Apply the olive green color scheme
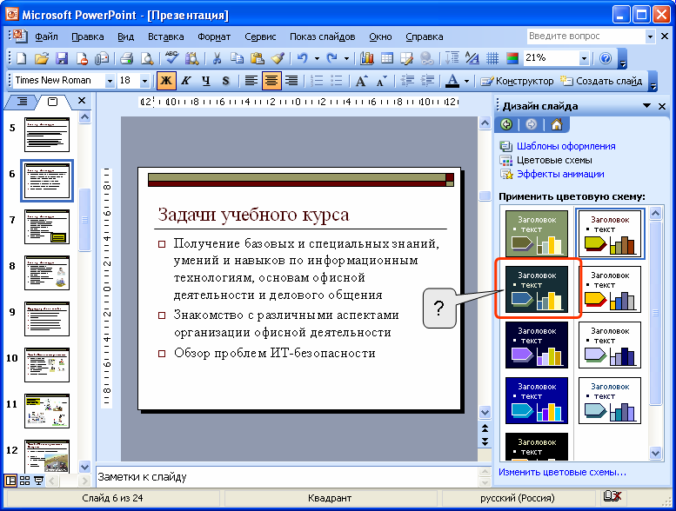The height and width of the screenshot is (511, 676). 537,233
